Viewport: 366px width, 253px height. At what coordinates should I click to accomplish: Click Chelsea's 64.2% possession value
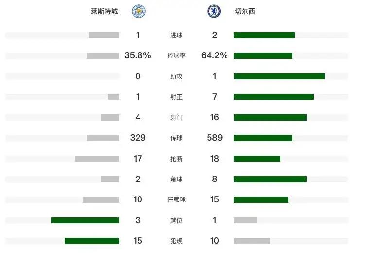click(x=214, y=55)
